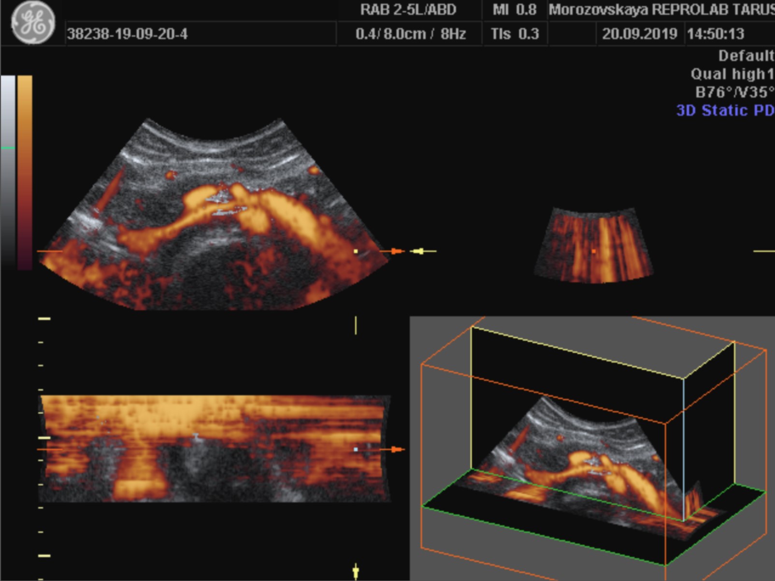This screenshot has width=775, height=581.
Task: Click the blue center dot in plane C
Action: click(356, 450)
